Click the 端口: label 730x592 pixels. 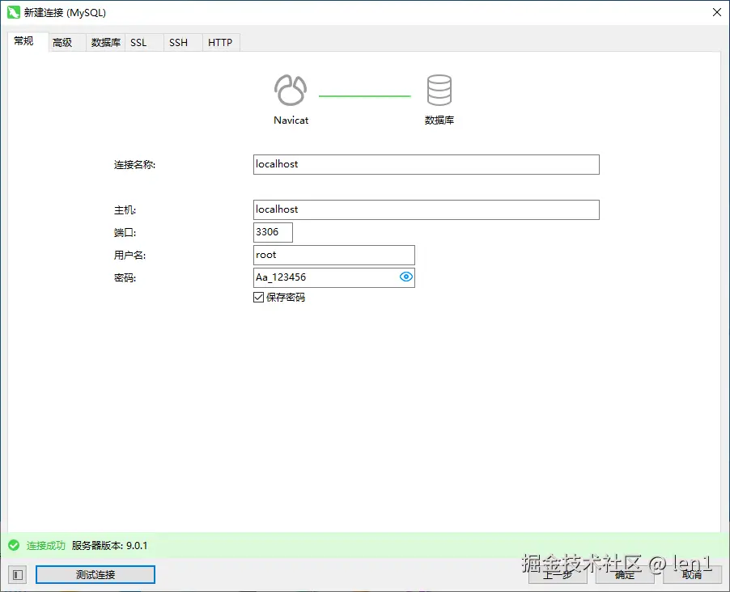click(125, 233)
